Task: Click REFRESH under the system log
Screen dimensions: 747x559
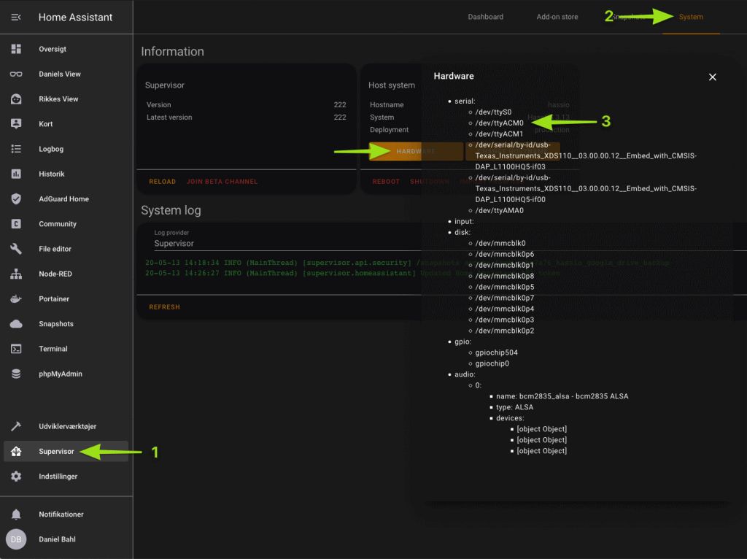Action: coord(164,307)
